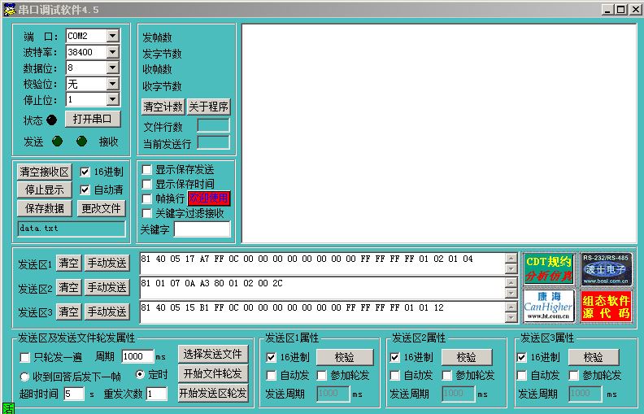
Task: Check the 只轮发一遍 option
Action: [x=24, y=357]
